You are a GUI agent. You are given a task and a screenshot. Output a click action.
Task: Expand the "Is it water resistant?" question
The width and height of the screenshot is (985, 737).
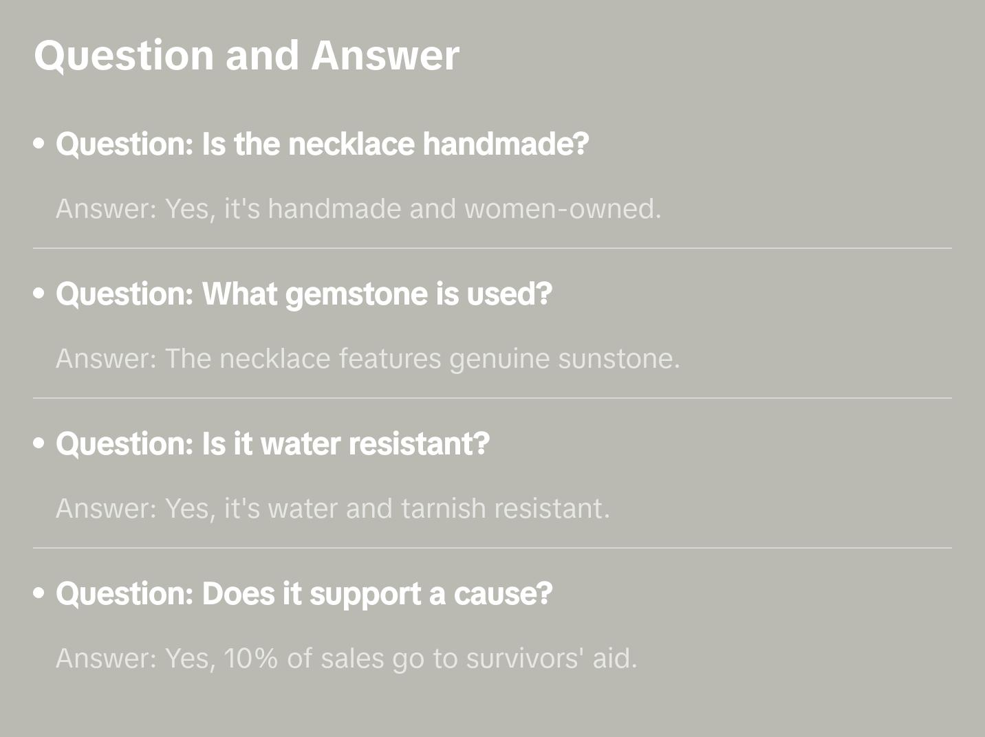(x=272, y=443)
